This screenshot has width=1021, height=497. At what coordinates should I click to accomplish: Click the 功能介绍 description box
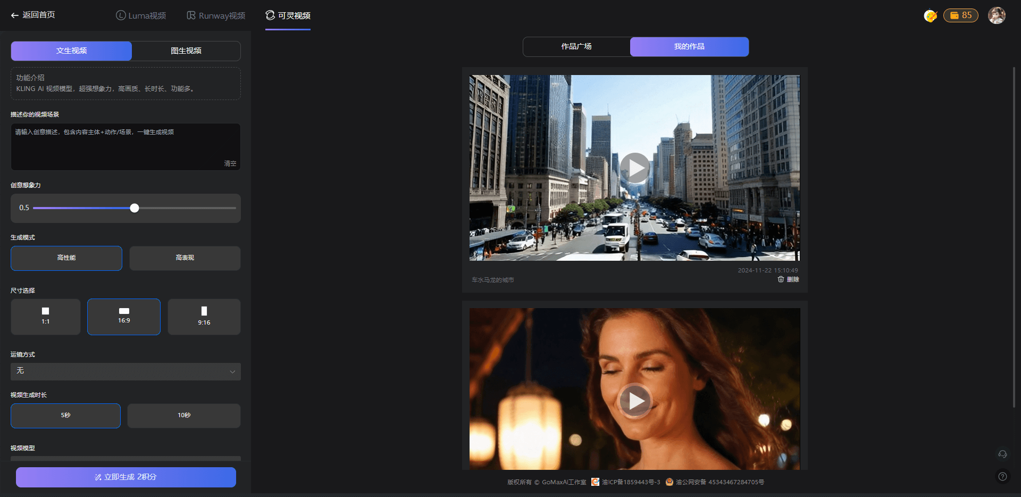(125, 84)
